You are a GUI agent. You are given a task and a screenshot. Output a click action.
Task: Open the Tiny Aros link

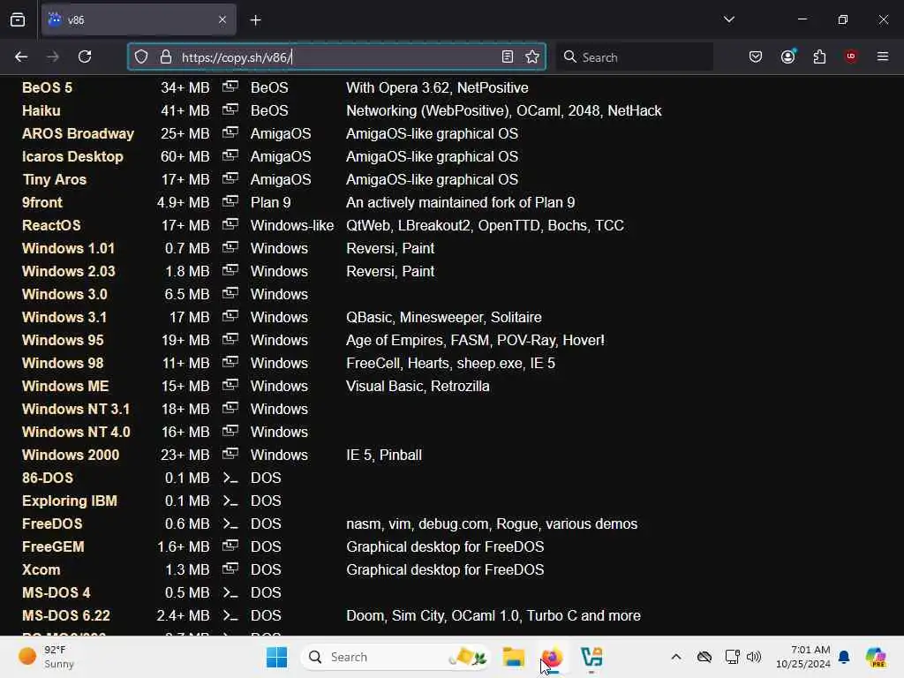(54, 180)
